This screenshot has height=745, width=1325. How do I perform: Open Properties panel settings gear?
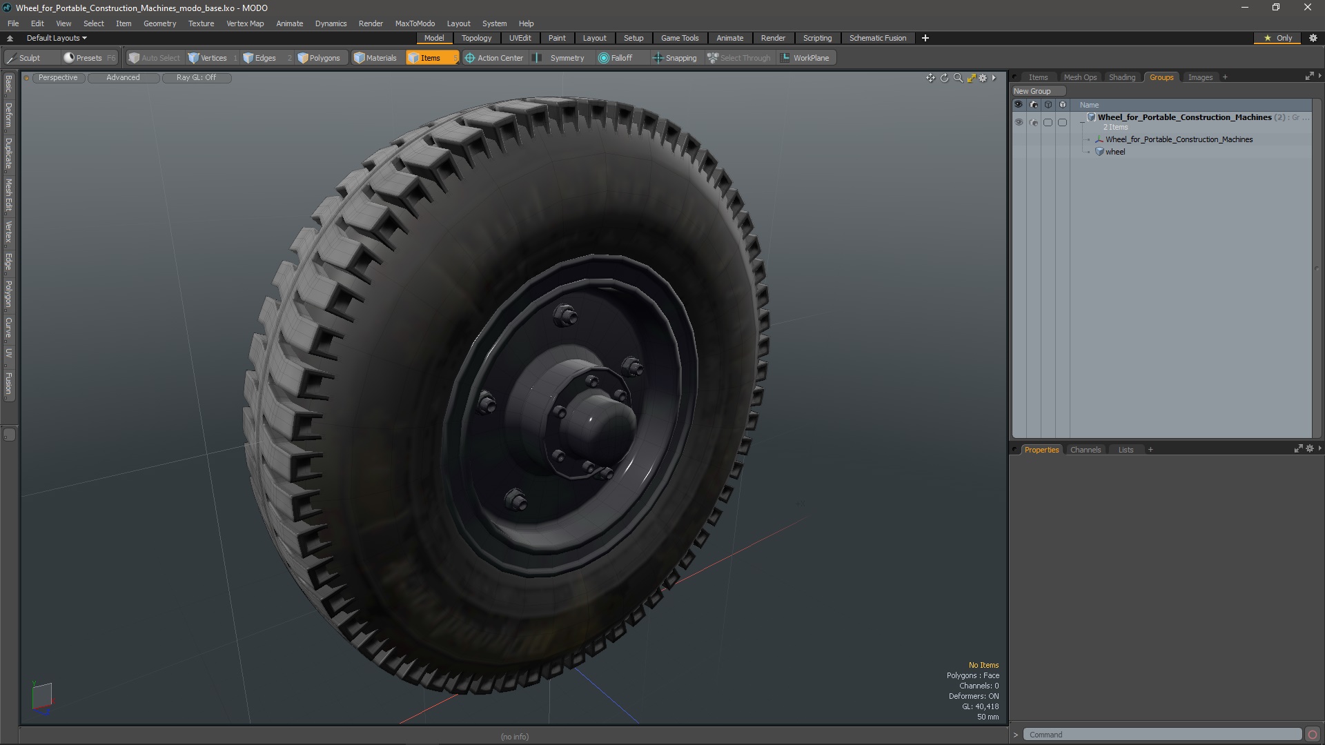[1309, 449]
